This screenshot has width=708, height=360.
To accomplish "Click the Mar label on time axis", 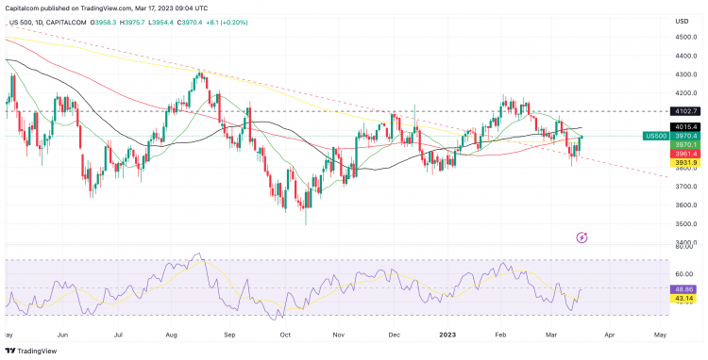I will click(551, 335).
